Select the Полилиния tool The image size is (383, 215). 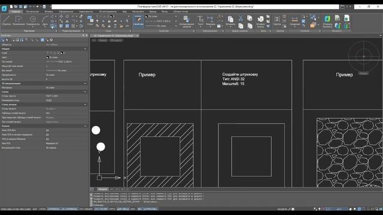19,20
